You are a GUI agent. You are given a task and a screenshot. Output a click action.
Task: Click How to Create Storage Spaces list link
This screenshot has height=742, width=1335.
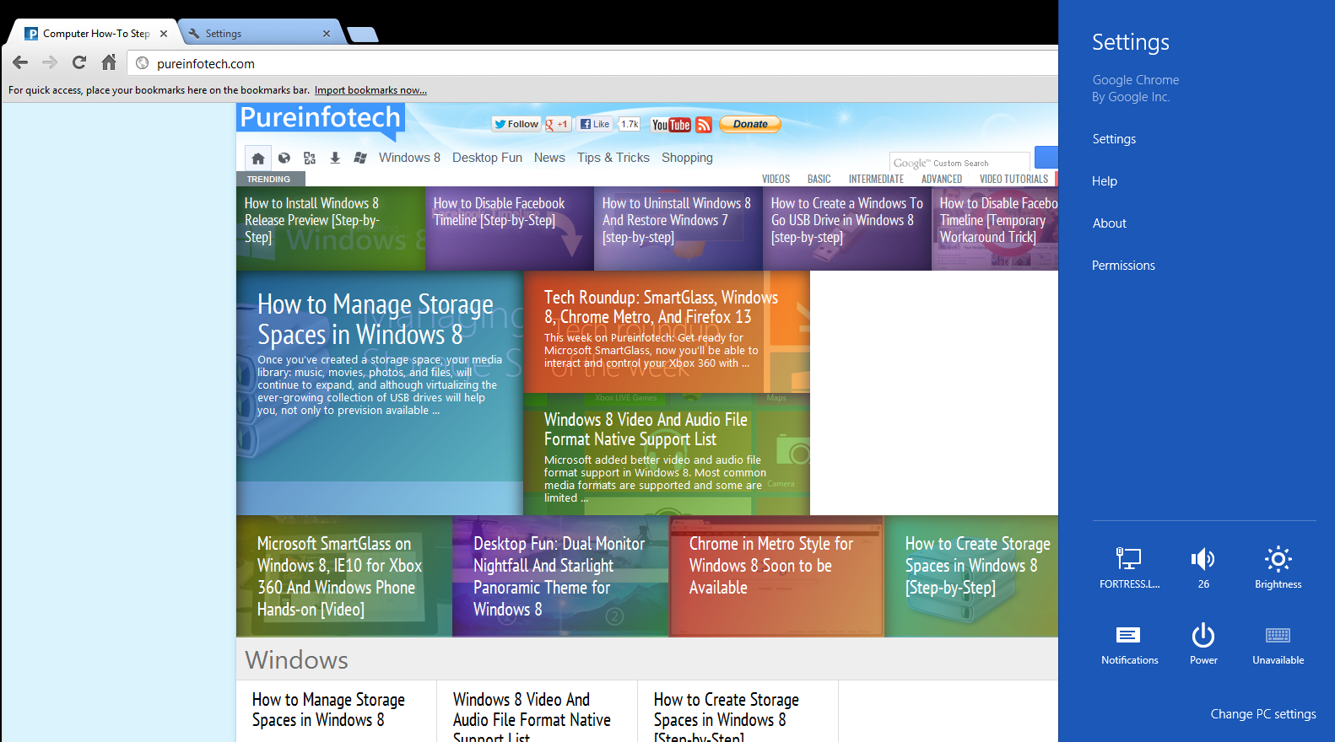[x=726, y=716]
